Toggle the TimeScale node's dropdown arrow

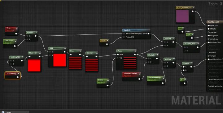(x=15, y=41)
